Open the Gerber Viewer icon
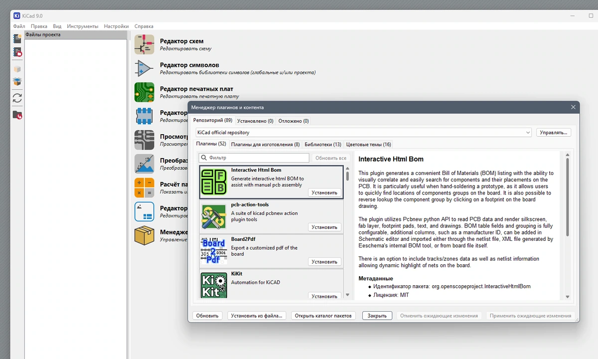 145,140
